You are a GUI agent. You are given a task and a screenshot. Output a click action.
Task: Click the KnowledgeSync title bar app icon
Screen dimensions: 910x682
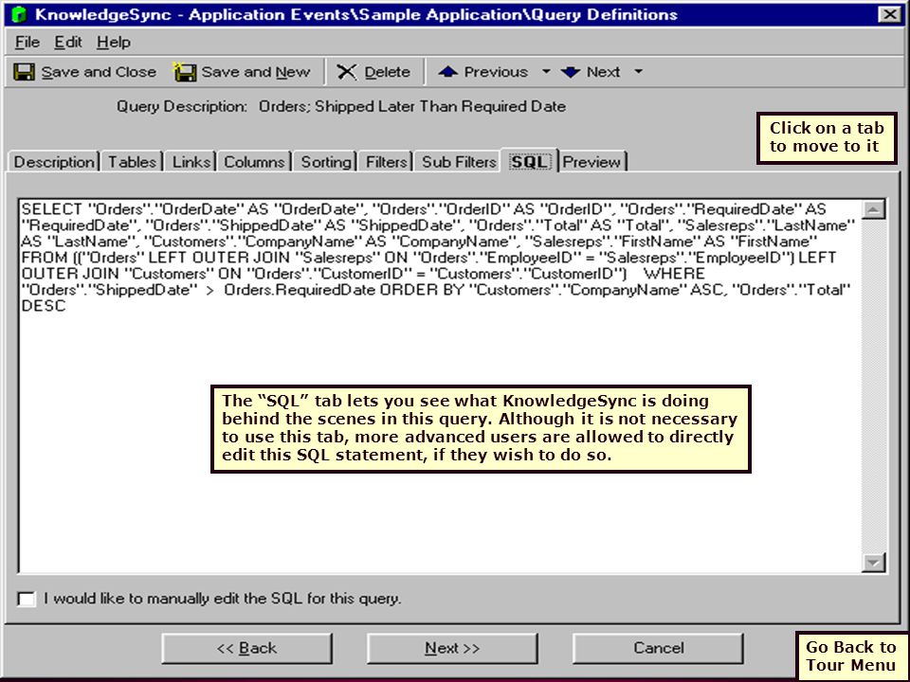coord(19,14)
